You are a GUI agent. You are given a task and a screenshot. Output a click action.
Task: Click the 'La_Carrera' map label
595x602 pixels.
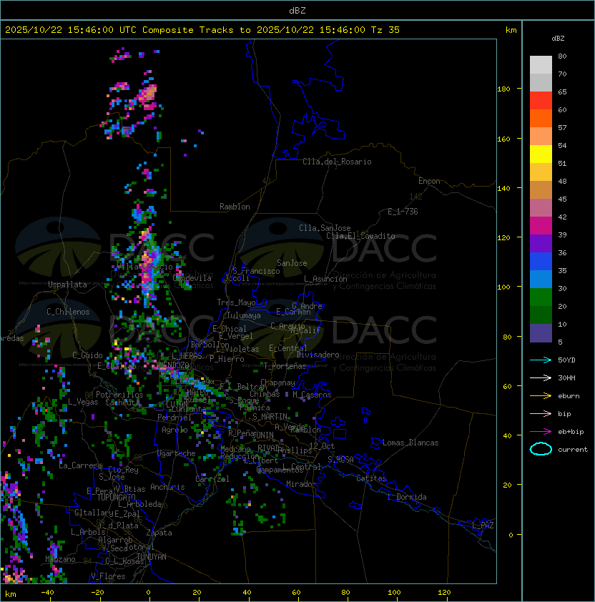[x=80, y=465]
